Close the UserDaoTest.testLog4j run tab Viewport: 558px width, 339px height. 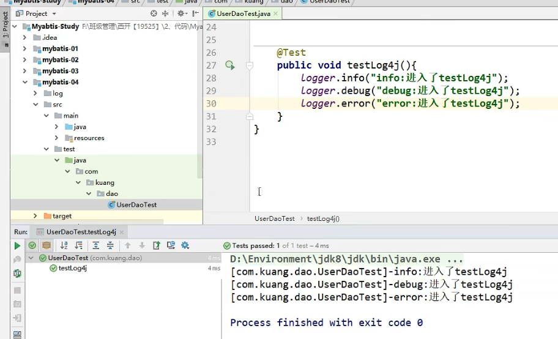[122, 232]
